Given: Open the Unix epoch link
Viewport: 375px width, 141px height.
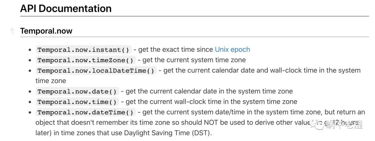Looking at the screenshot, I should coord(232,49).
